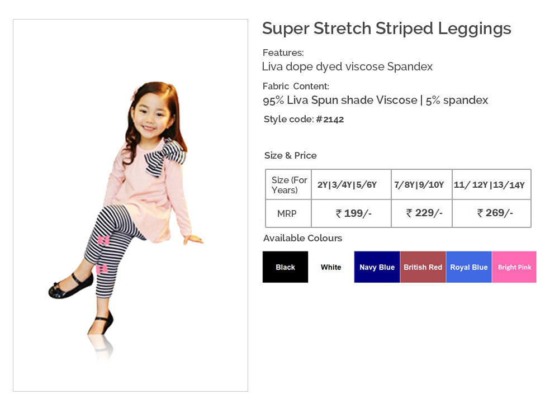Click the Super Stretch Striped Leggings title
545x409 pixels.
[x=386, y=28]
